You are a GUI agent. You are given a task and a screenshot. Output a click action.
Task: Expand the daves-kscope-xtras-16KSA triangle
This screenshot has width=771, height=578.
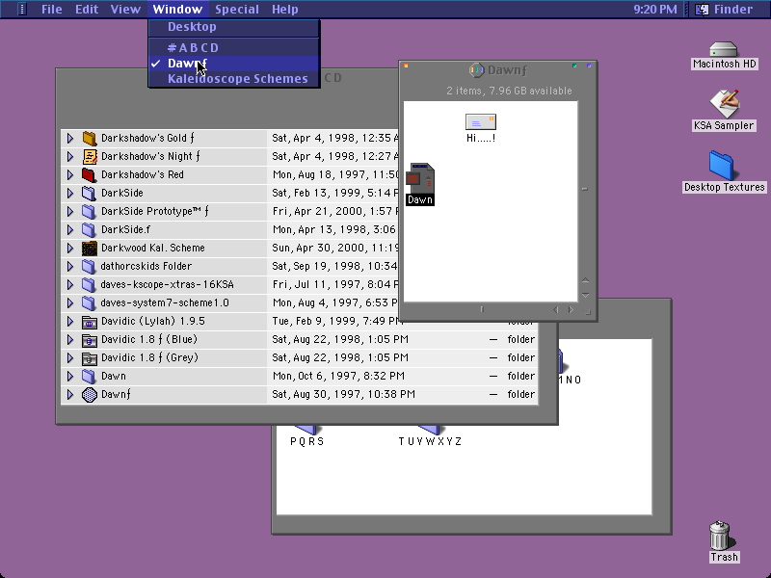coord(70,284)
